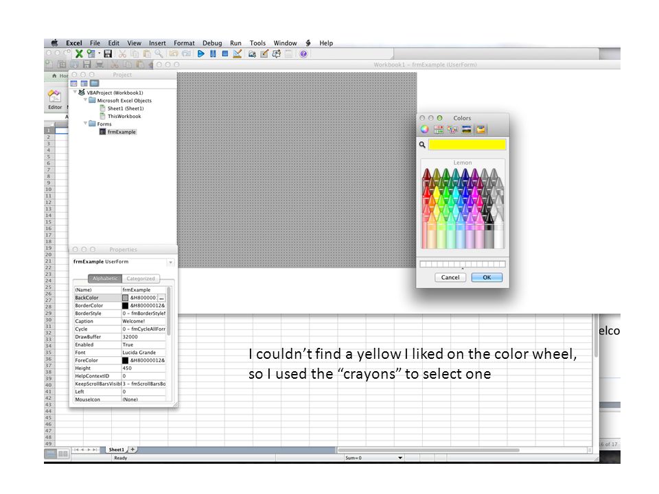Toggle Folders icon in Project panel

click(94, 83)
